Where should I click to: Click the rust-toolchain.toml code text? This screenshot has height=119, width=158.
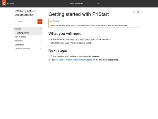(85, 40)
